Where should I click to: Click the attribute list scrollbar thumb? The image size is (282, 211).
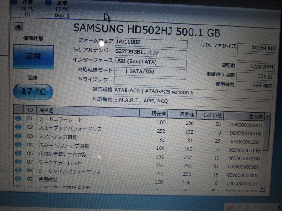(x=266, y=135)
